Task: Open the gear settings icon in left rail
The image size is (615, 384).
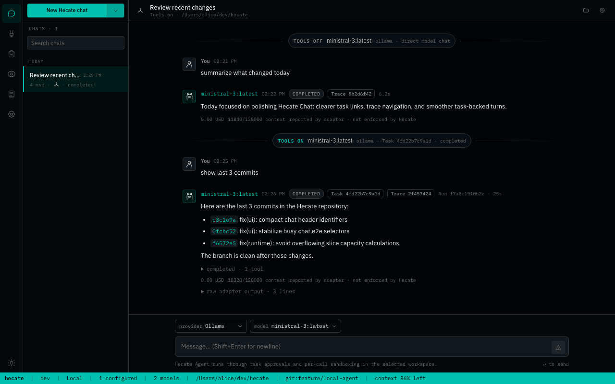Action: coord(12,114)
